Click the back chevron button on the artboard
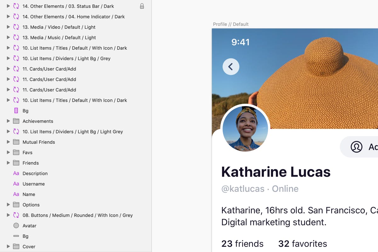This screenshot has width=378, height=252. (231, 66)
